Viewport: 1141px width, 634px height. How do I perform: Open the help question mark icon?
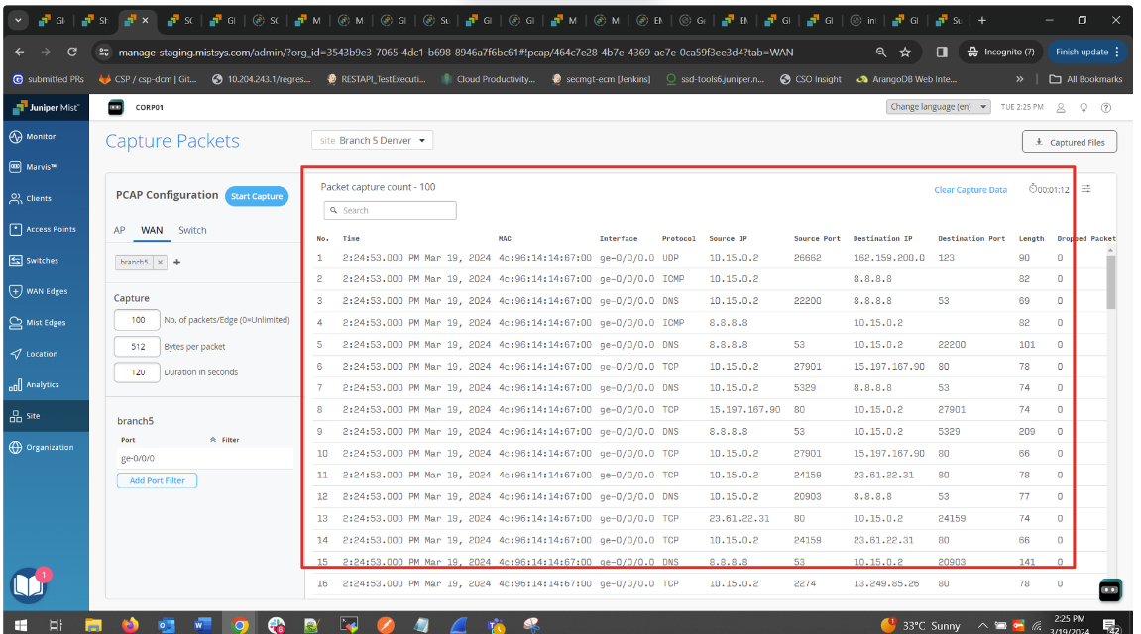click(1106, 108)
